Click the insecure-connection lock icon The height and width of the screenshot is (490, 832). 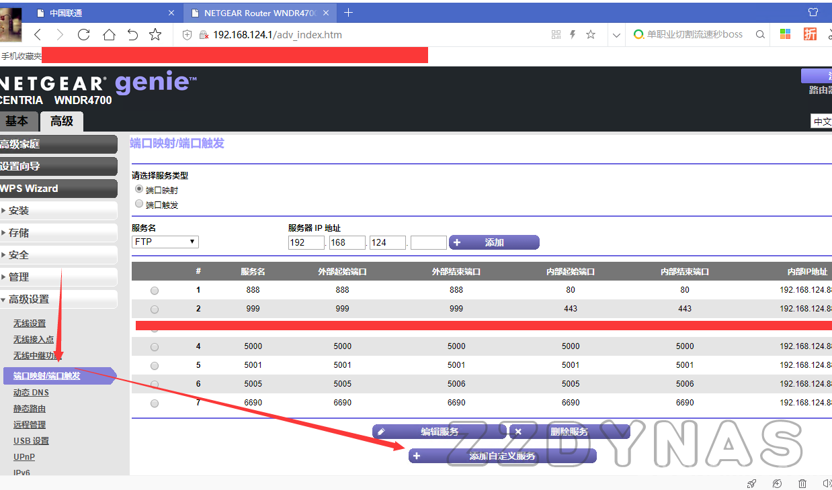[x=203, y=35]
